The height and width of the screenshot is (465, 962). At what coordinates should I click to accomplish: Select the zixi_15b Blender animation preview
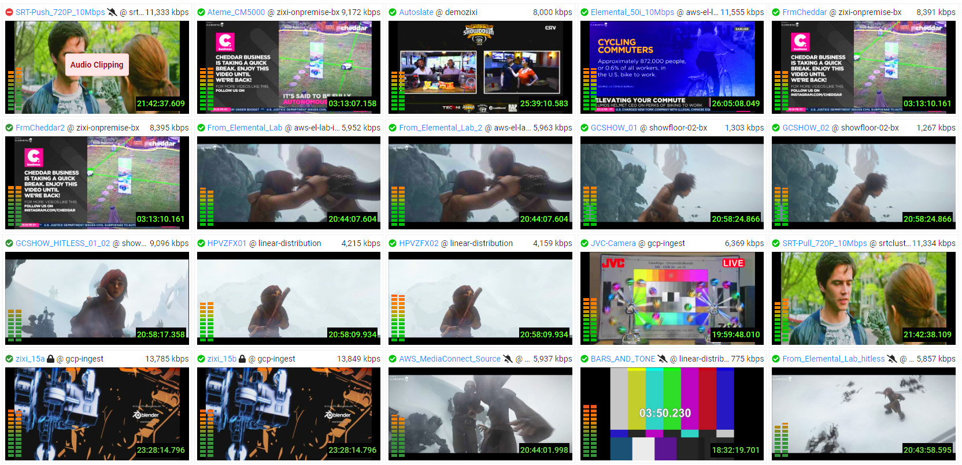click(288, 414)
